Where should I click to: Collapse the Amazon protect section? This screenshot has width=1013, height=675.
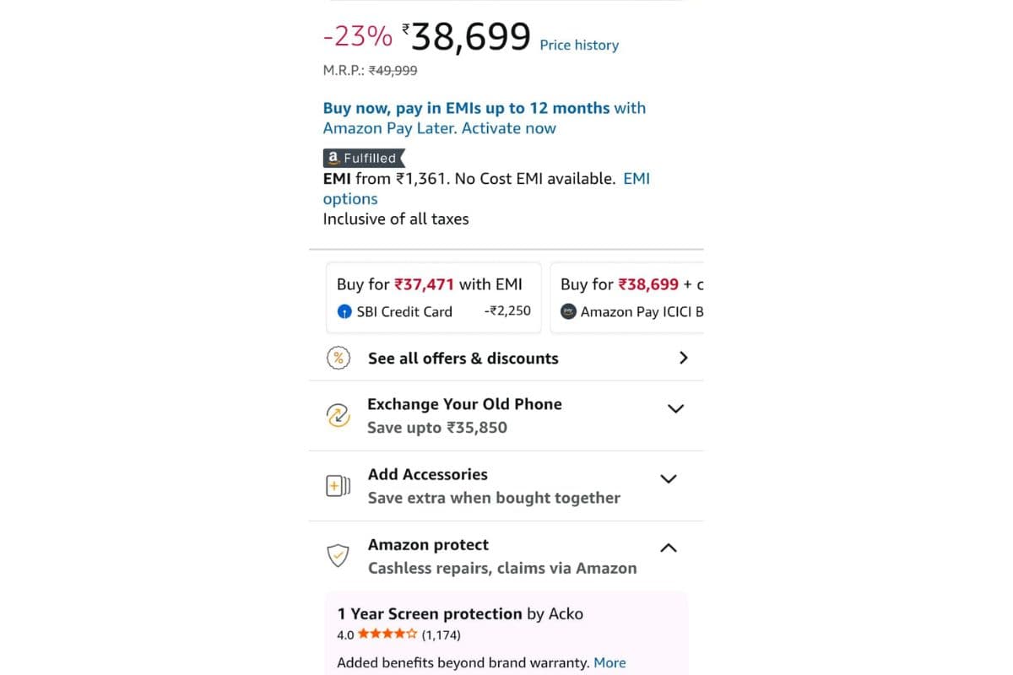point(668,548)
